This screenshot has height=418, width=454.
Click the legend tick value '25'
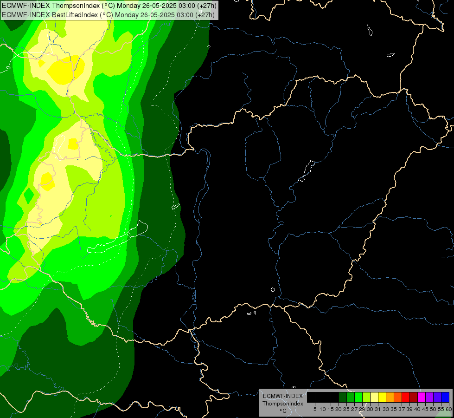point(346,409)
